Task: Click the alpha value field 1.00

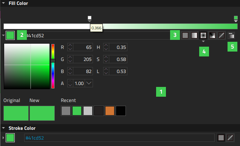Action: 79,84
